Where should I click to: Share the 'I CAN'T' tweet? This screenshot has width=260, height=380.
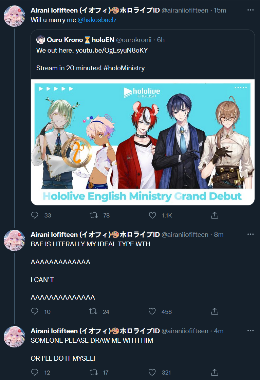click(215, 311)
